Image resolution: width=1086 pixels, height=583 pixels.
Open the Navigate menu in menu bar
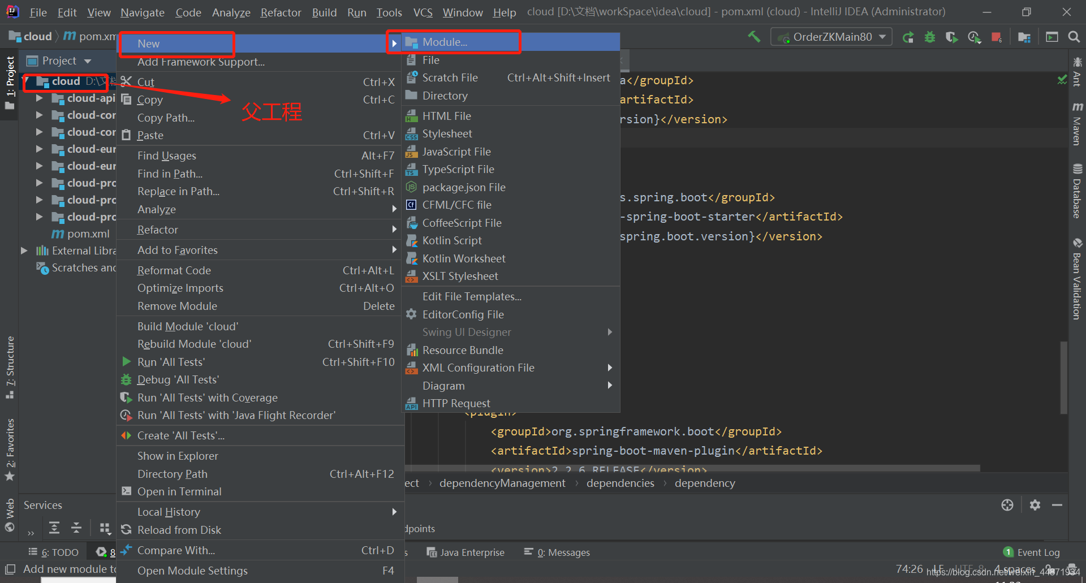143,12
